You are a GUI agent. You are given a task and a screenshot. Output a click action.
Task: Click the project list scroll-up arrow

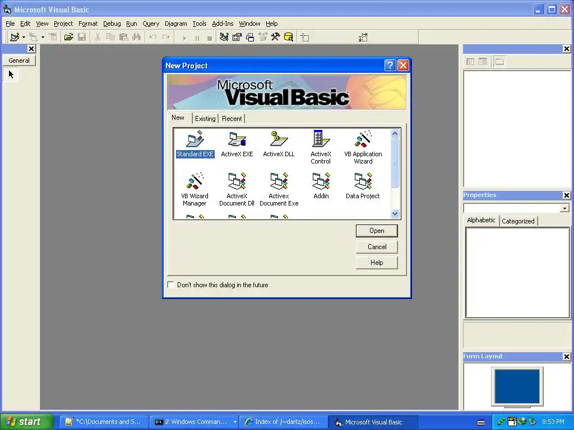pyautogui.click(x=395, y=133)
